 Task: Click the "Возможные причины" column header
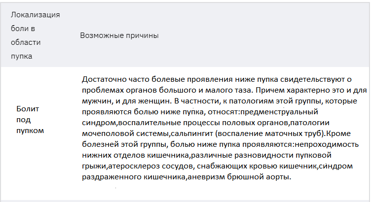tap(118, 35)
